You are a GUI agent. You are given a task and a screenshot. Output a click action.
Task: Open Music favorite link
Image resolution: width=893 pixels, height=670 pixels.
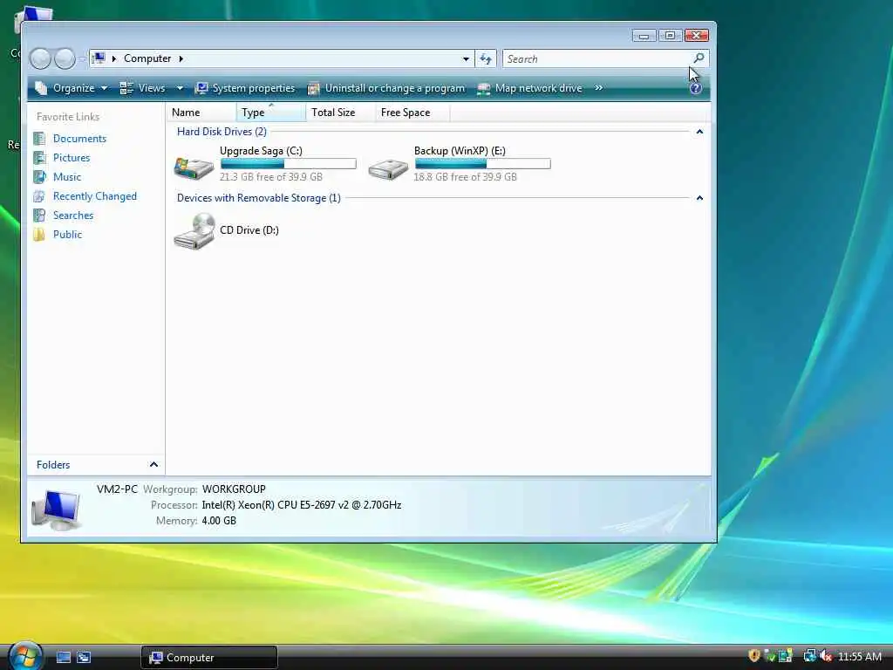click(66, 177)
